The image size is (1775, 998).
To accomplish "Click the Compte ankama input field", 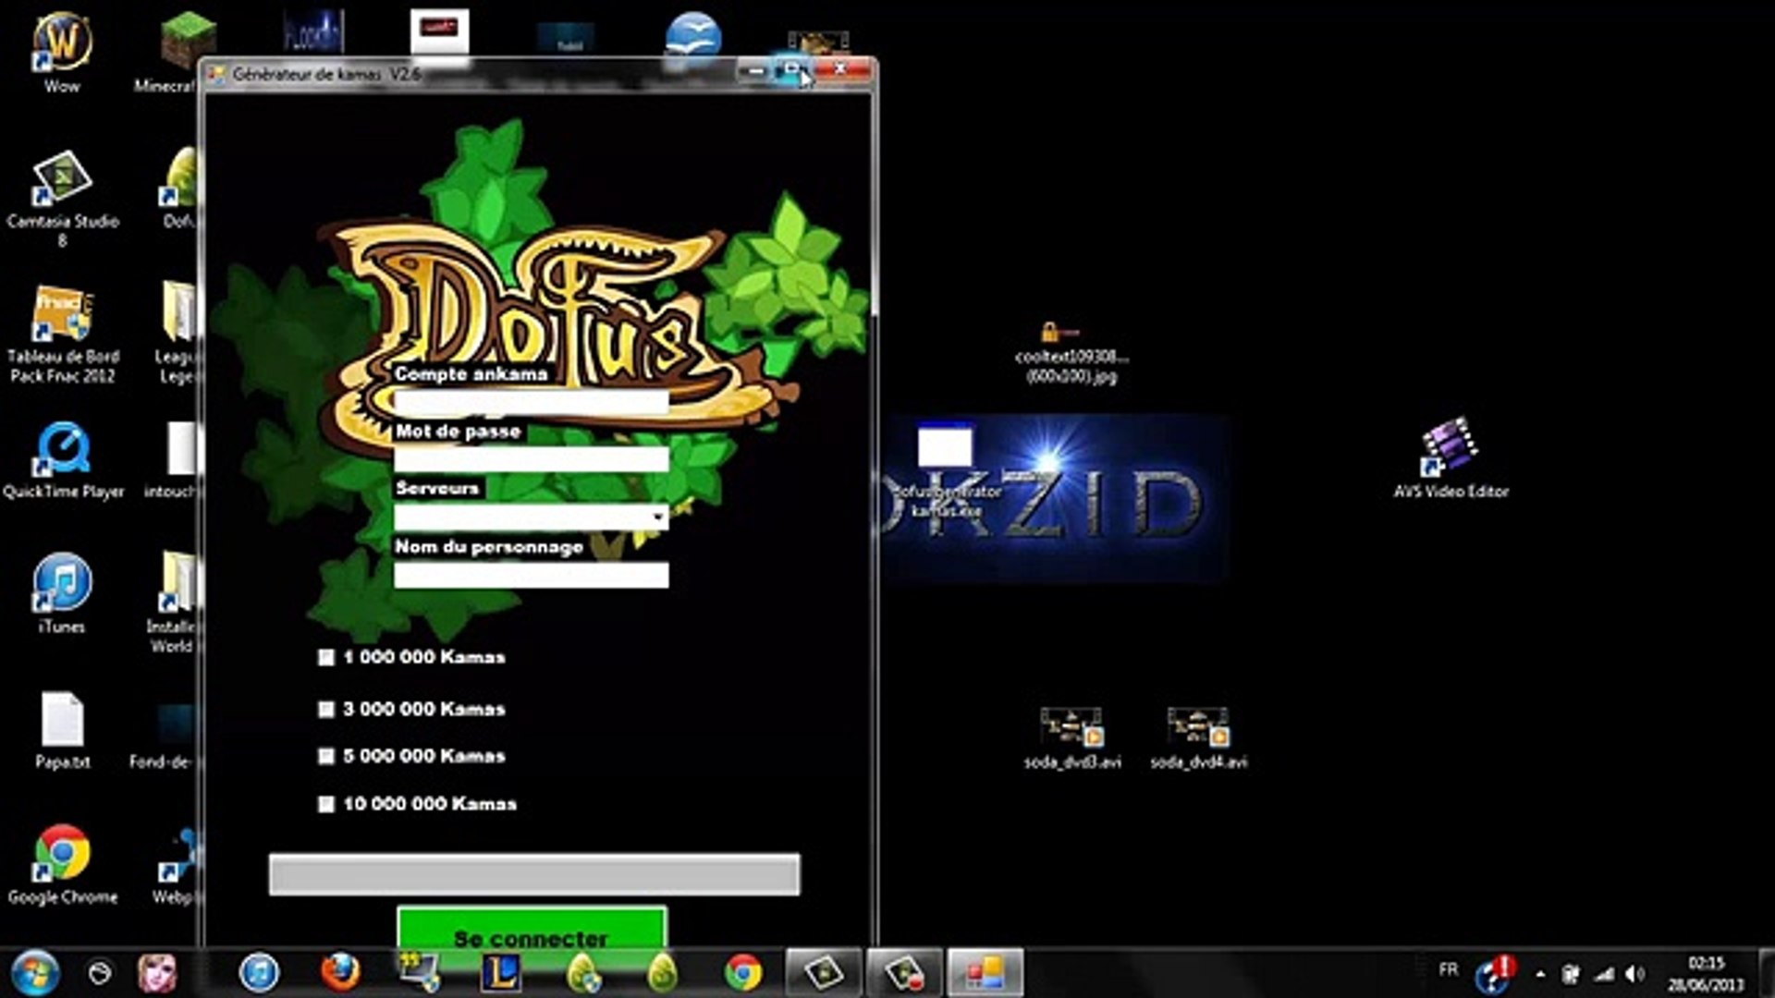I will click(x=531, y=401).
